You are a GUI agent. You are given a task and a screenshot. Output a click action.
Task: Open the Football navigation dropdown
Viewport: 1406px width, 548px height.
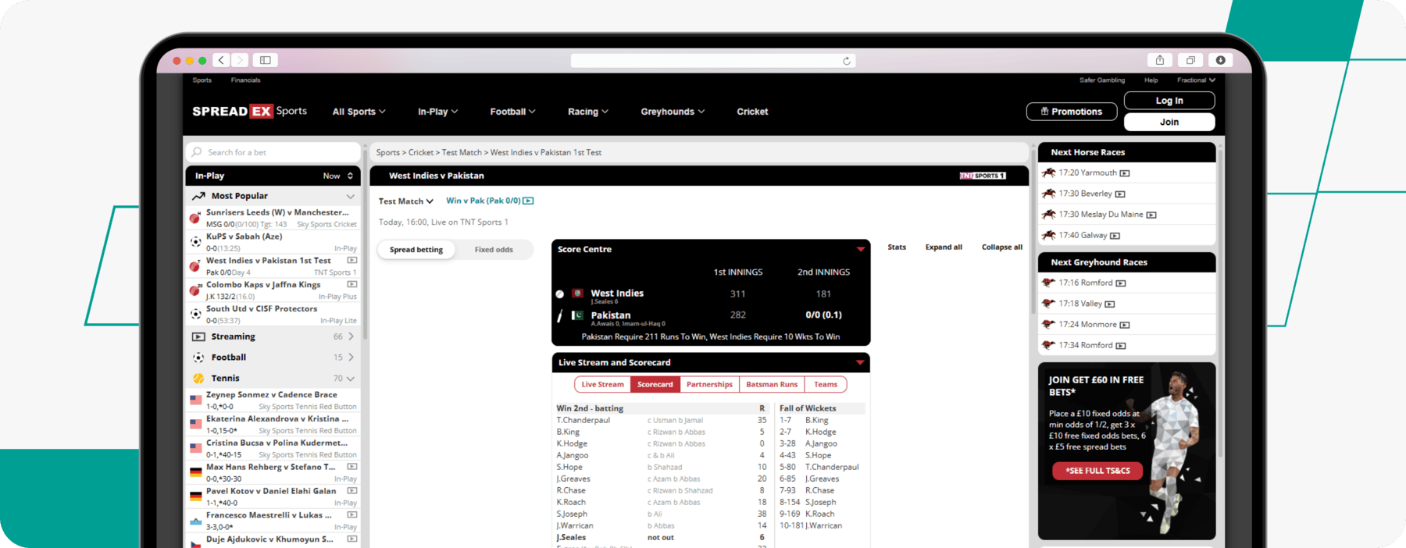[x=512, y=112]
